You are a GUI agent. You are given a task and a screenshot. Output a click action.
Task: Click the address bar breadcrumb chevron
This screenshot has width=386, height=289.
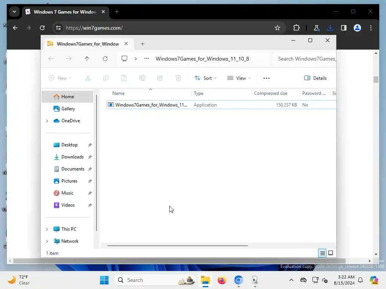coord(136,59)
